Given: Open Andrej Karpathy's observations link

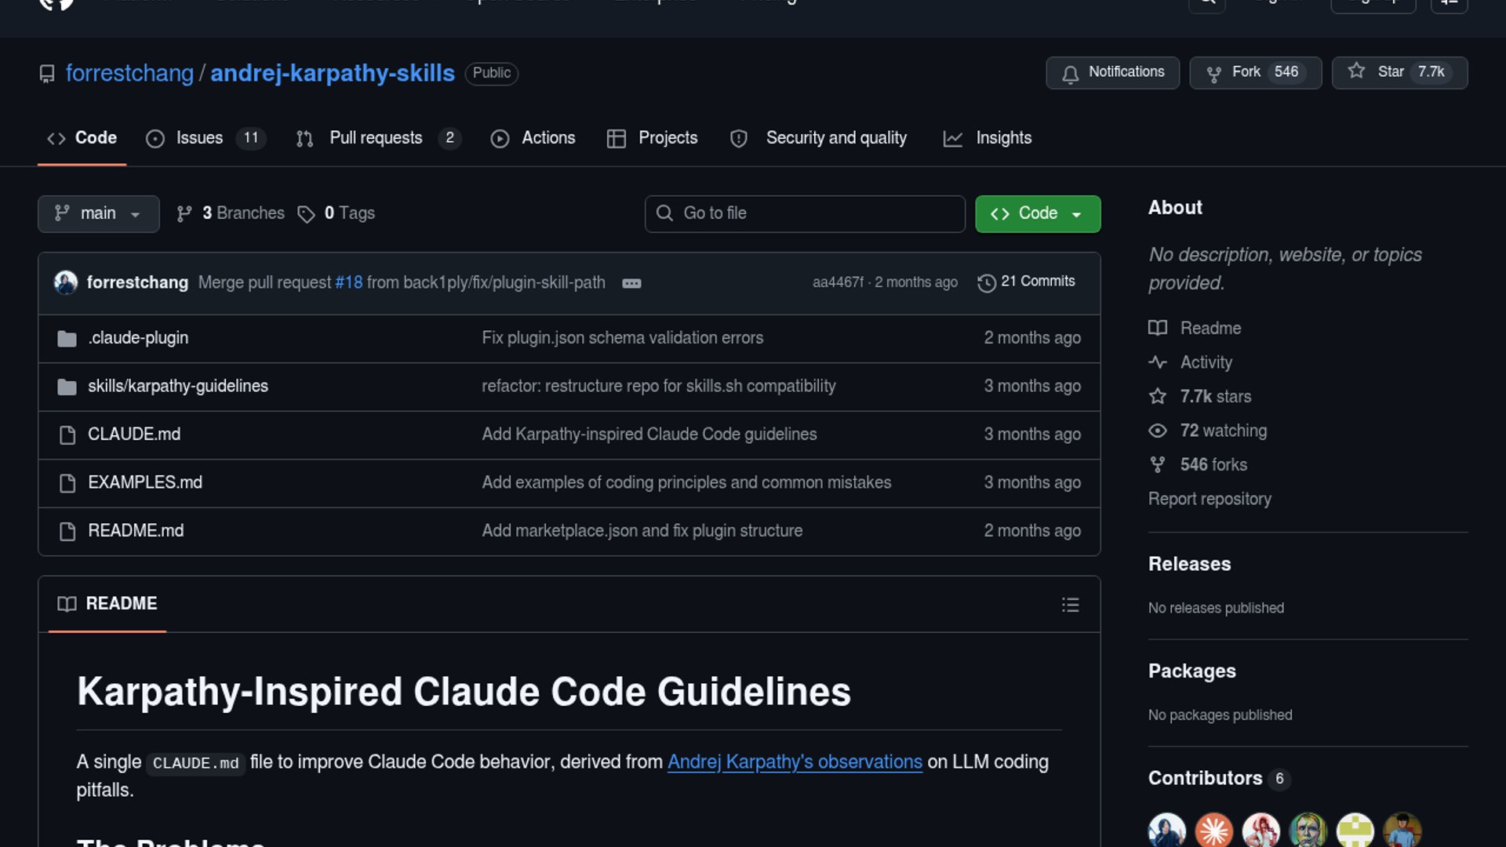Looking at the screenshot, I should 794,762.
